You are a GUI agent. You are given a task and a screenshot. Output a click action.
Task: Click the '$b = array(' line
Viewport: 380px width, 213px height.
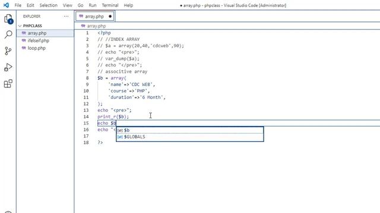(x=112, y=78)
